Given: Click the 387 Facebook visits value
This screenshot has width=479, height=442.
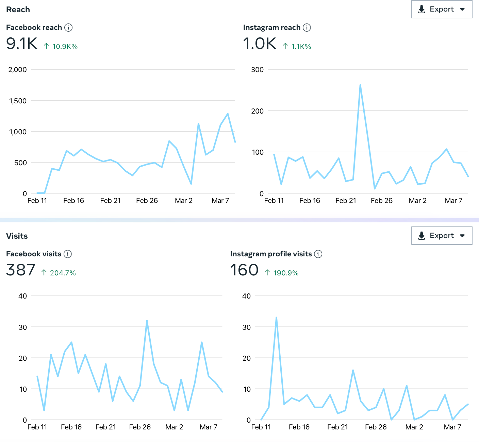Looking at the screenshot, I should click(x=21, y=270).
